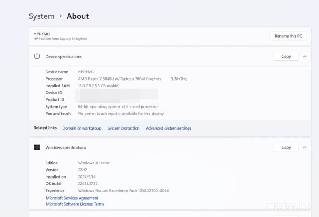Click the HP Pavilion Aero Laptop model text

click(x=60, y=39)
